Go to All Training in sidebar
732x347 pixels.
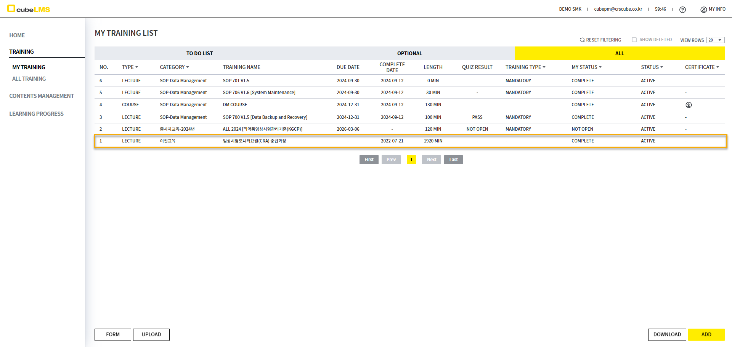[x=29, y=79]
